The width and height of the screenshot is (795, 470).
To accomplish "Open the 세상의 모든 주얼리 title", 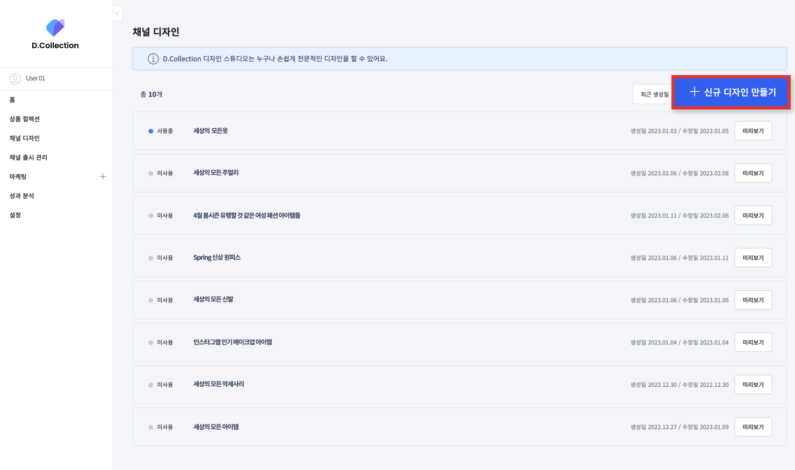I will pyautogui.click(x=216, y=173).
